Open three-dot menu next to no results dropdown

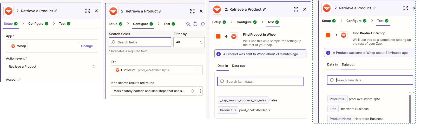tap(200, 91)
